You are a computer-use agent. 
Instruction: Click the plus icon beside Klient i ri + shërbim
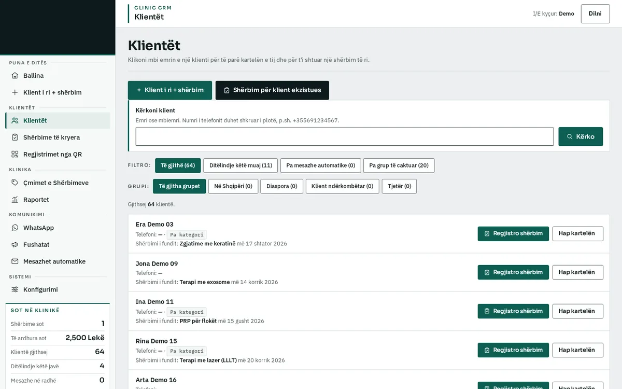click(x=15, y=92)
